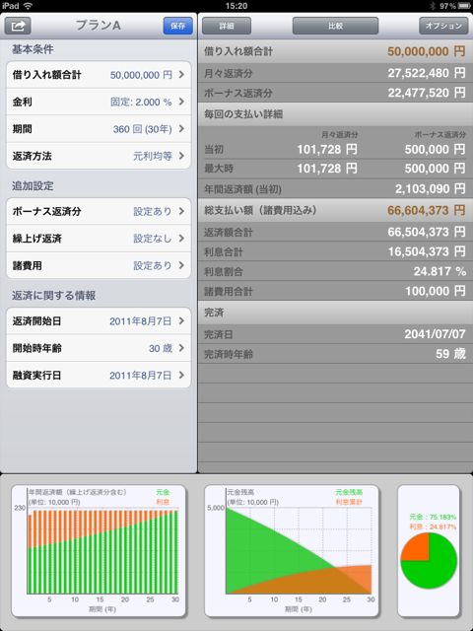The width and height of the screenshot is (473, 631).
Task: Expand the 借り入れ額合計 row chevron
Action: coord(181,75)
